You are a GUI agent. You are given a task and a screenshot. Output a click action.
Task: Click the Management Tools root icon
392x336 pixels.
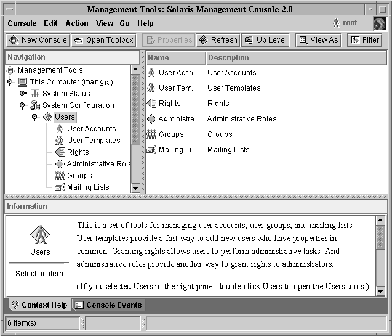click(10, 70)
